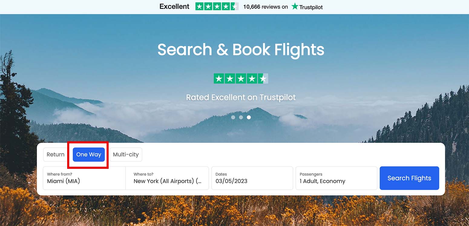
Task: Click the Trustpilot star logo in the top banner
Action: 295,6
